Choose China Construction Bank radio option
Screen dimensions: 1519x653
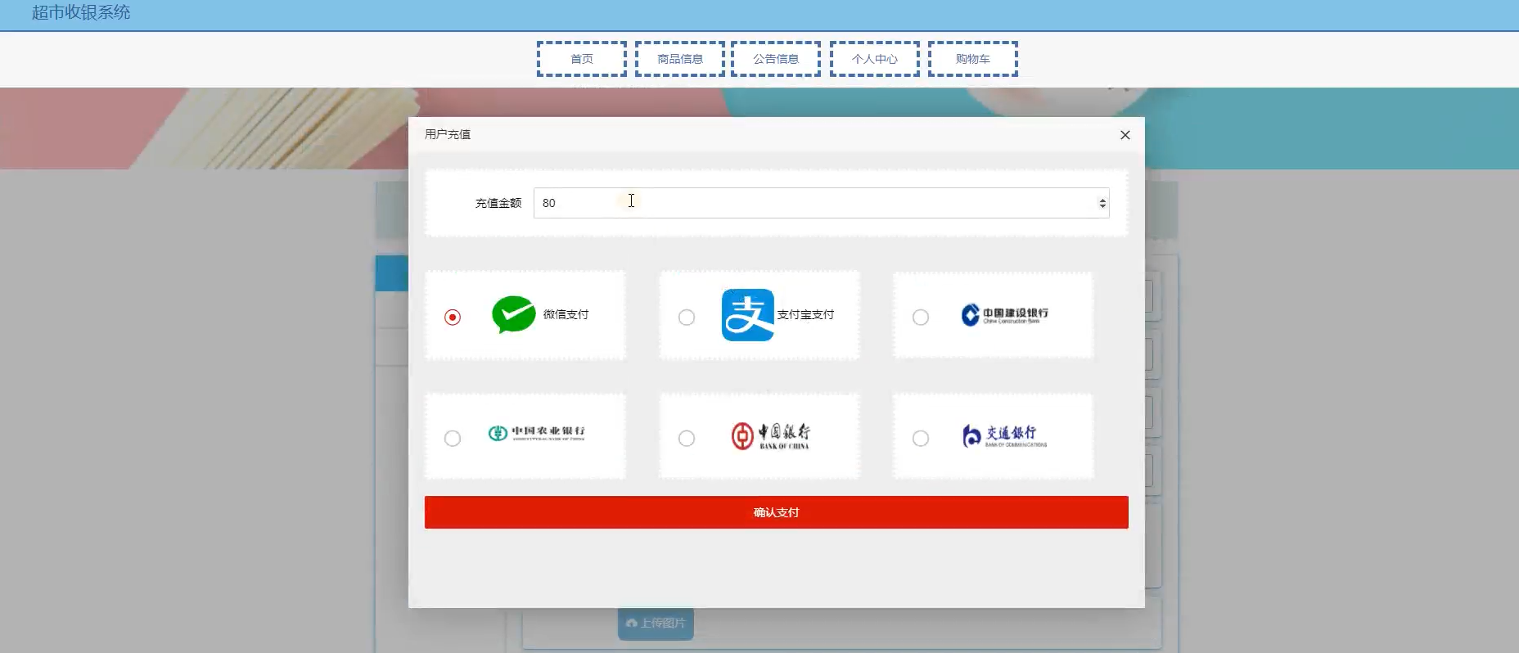(x=921, y=317)
